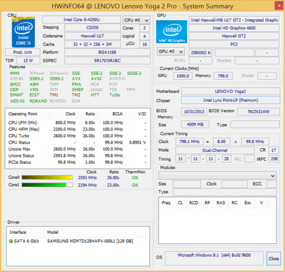Select the Samsung MZMTD128HAFV drive entry
285x272 pixels.
(90, 241)
